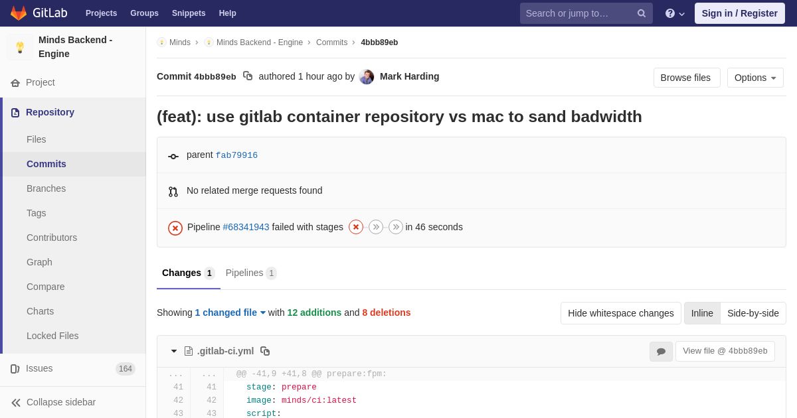
Task: Open the Pipelines tab
Action: pos(251,273)
